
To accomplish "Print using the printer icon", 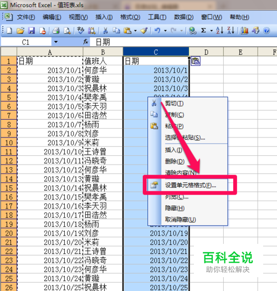I will pyautogui.click(x=55, y=30).
